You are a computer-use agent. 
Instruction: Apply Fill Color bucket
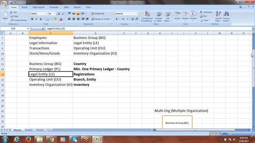pyautogui.click(x=55, y=19)
